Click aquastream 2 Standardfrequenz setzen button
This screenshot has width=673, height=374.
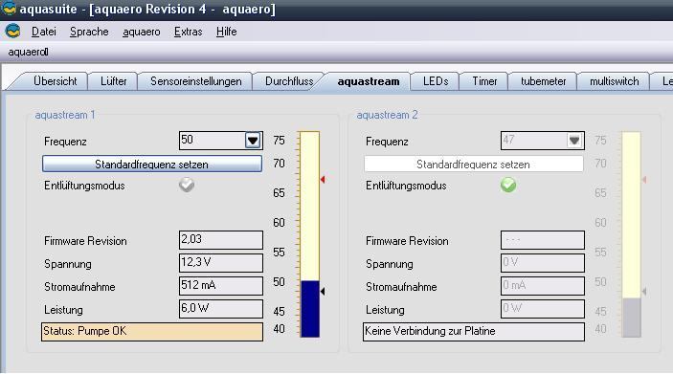pyautogui.click(x=474, y=165)
